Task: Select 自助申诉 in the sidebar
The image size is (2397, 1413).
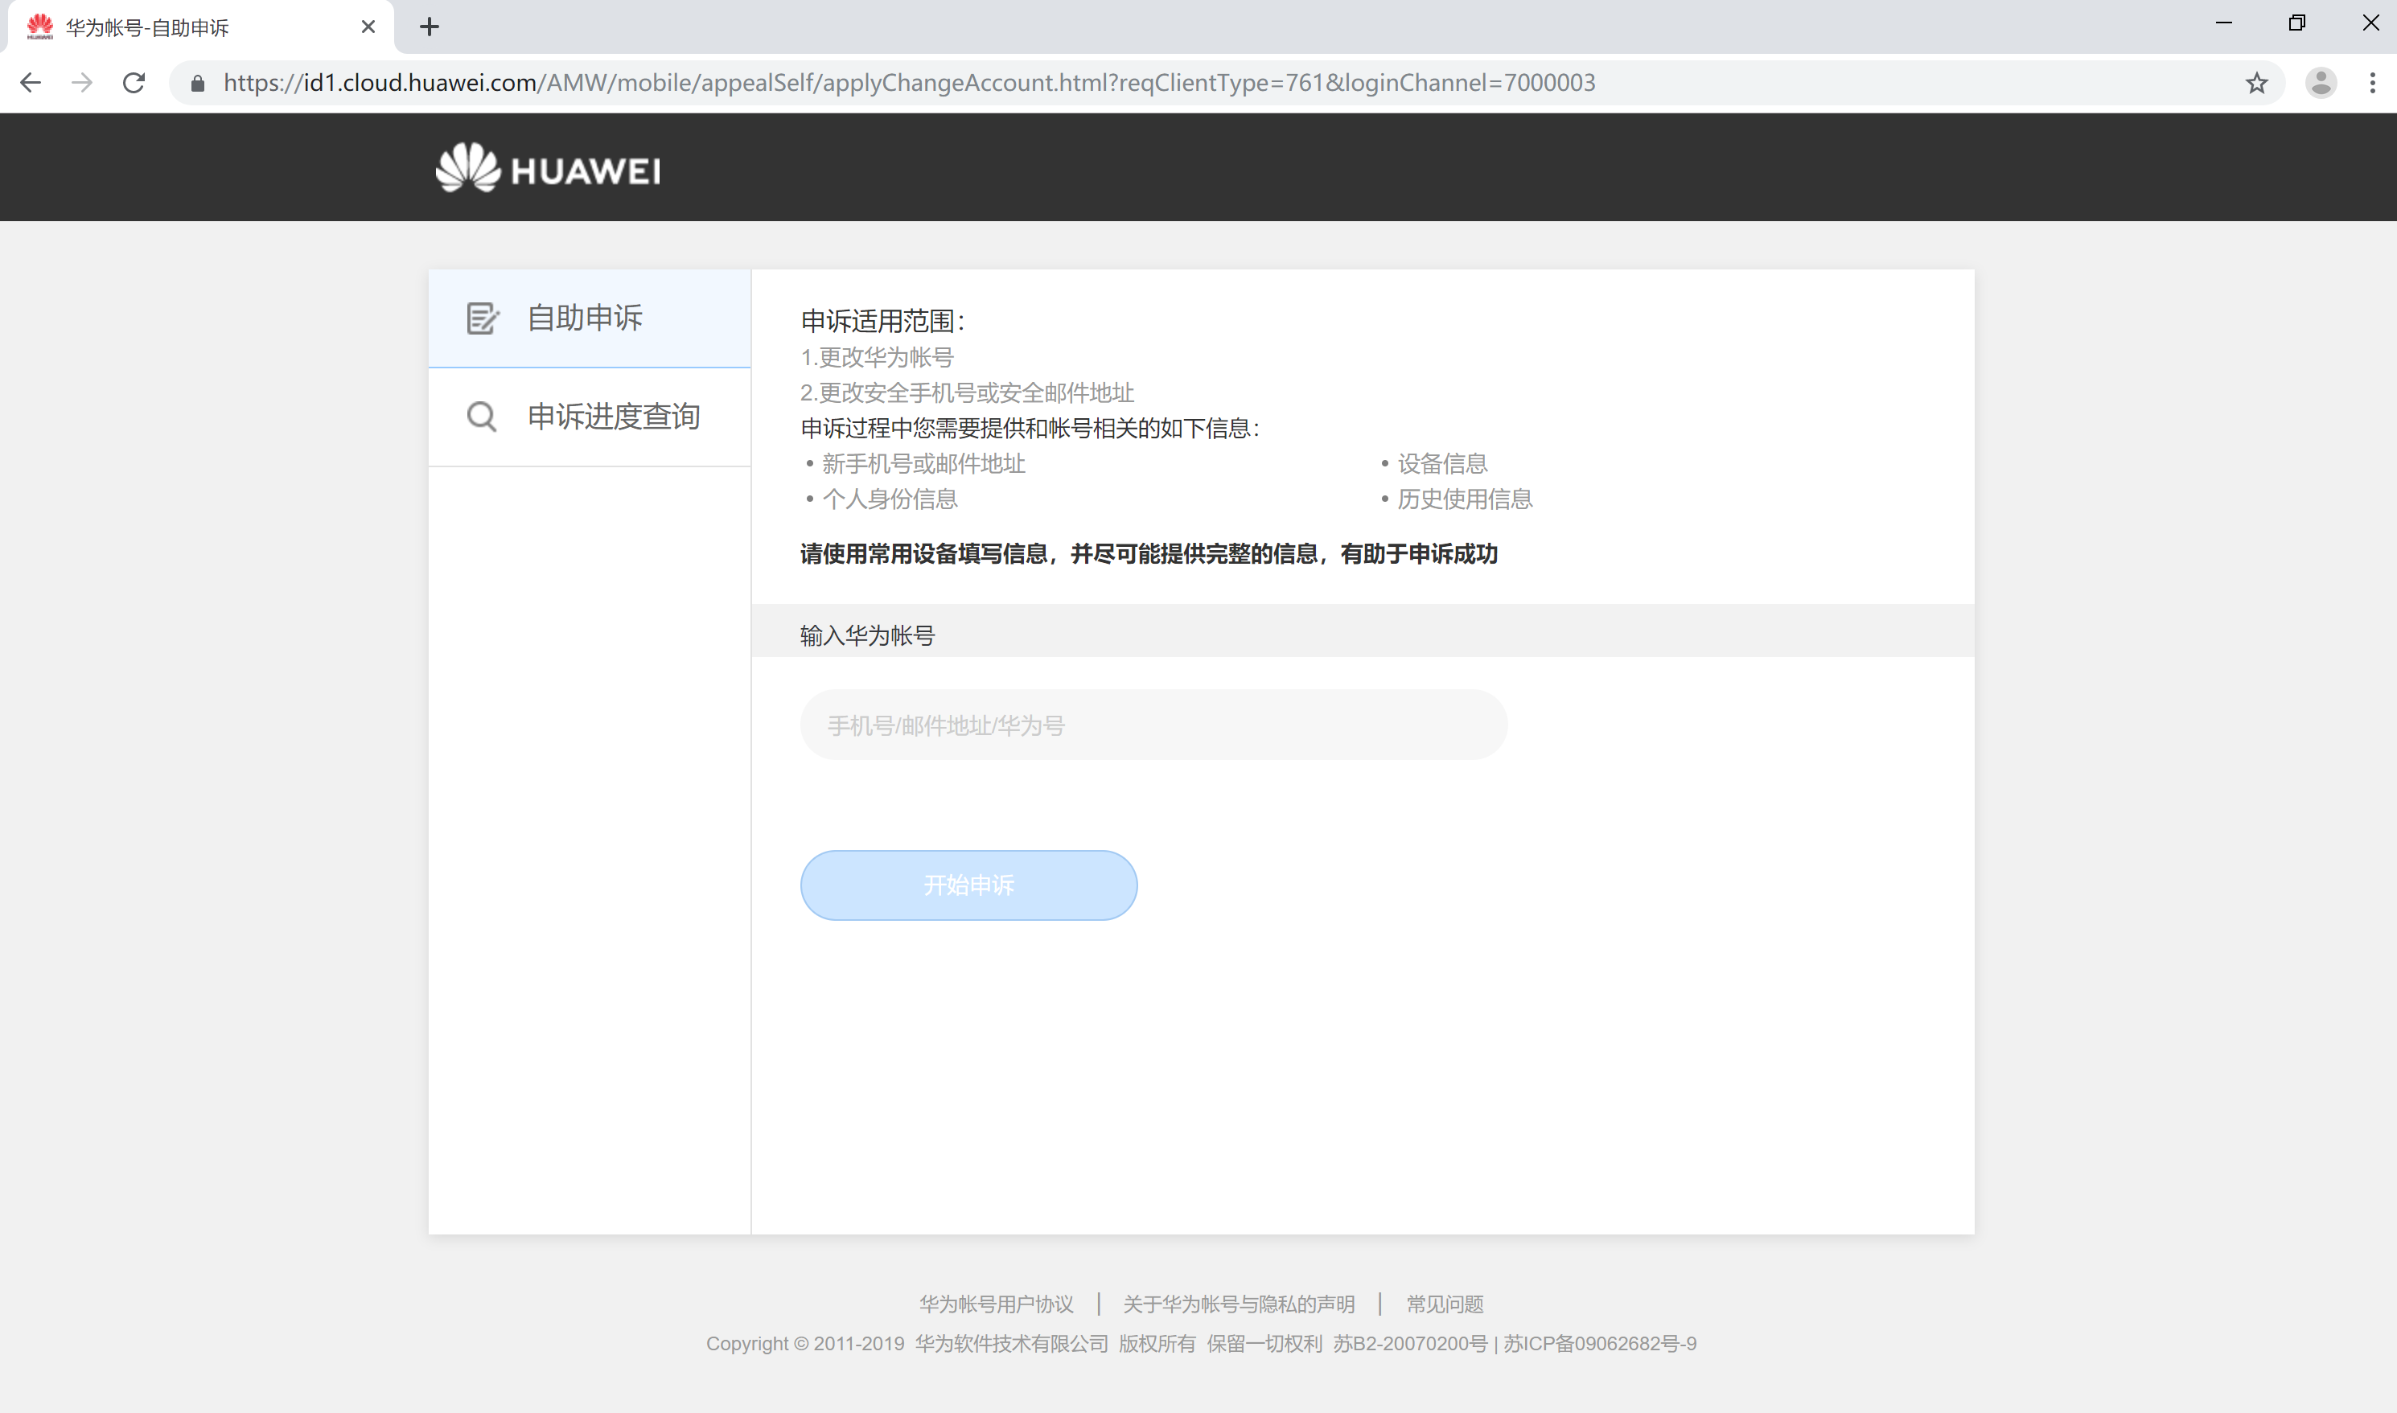Action: [x=585, y=318]
